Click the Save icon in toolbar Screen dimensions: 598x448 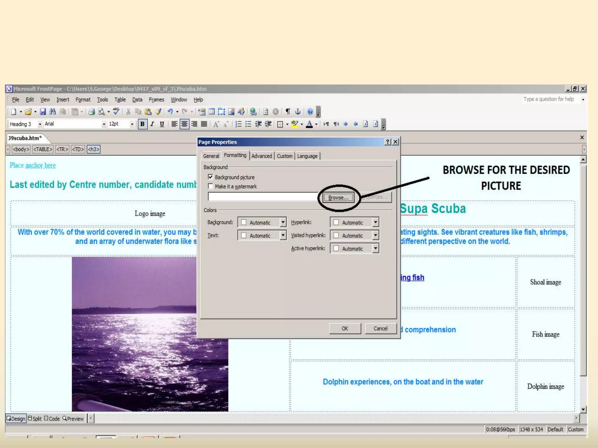(43, 112)
